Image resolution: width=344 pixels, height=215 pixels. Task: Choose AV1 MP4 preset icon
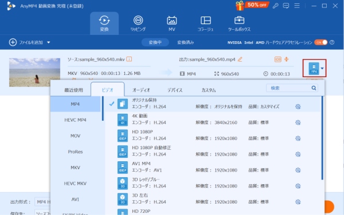point(123,168)
